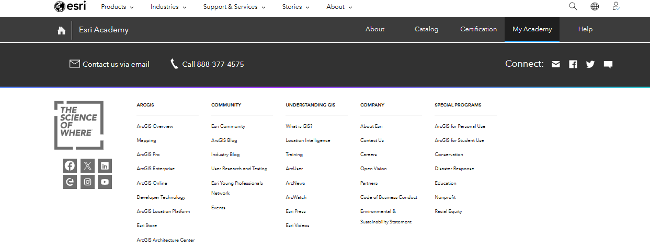Open footer LinkedIn social icon
Viewport: 650px width, 250px height.
(x=105, y=166)
